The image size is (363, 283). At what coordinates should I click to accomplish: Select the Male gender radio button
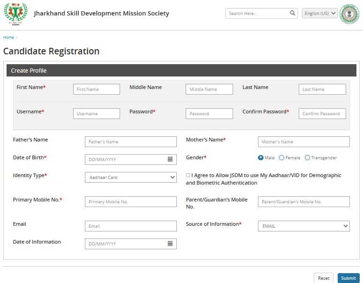tap(260, 158)
